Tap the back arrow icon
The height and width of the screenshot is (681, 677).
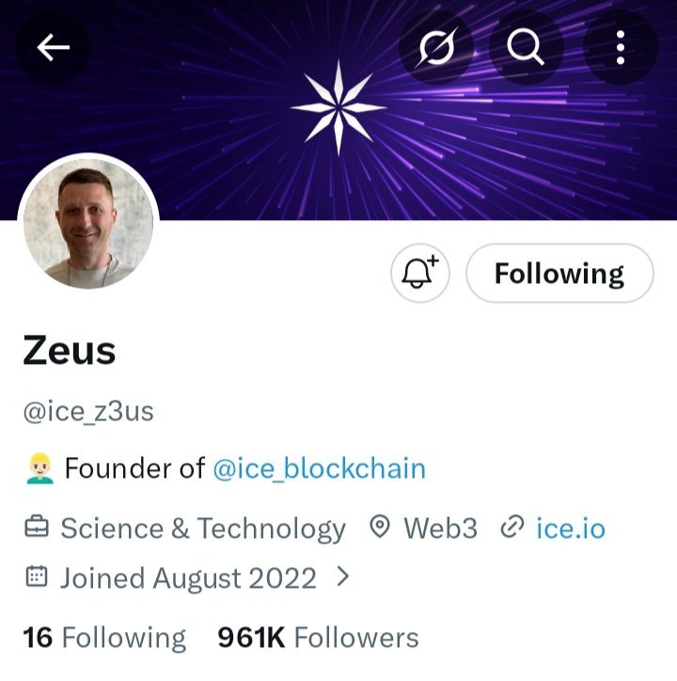[x=53, y=47]
